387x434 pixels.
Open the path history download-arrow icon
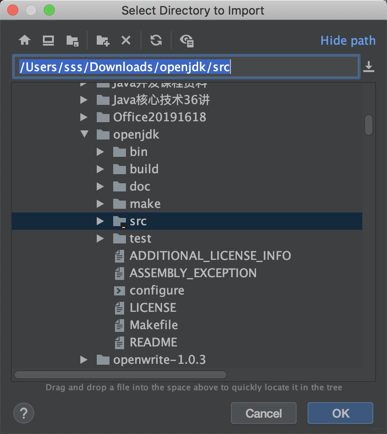369,67
